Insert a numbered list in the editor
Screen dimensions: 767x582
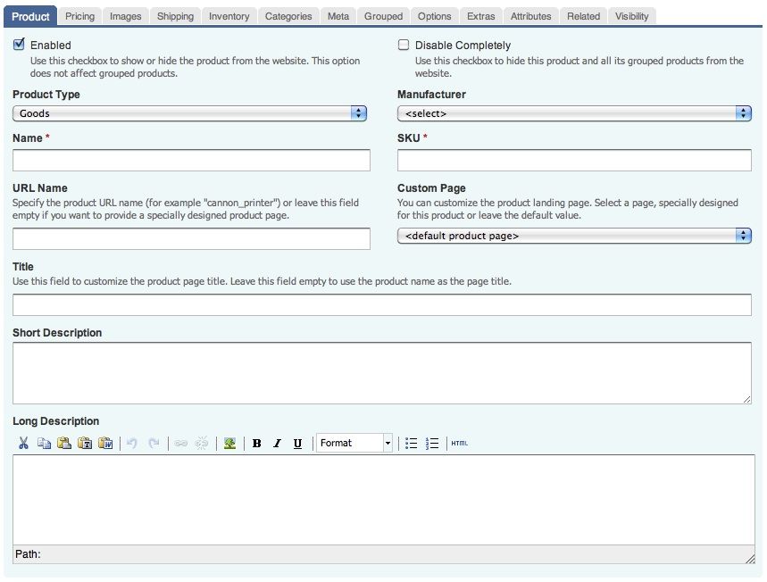pyautogui.click(x=431, y=443)
